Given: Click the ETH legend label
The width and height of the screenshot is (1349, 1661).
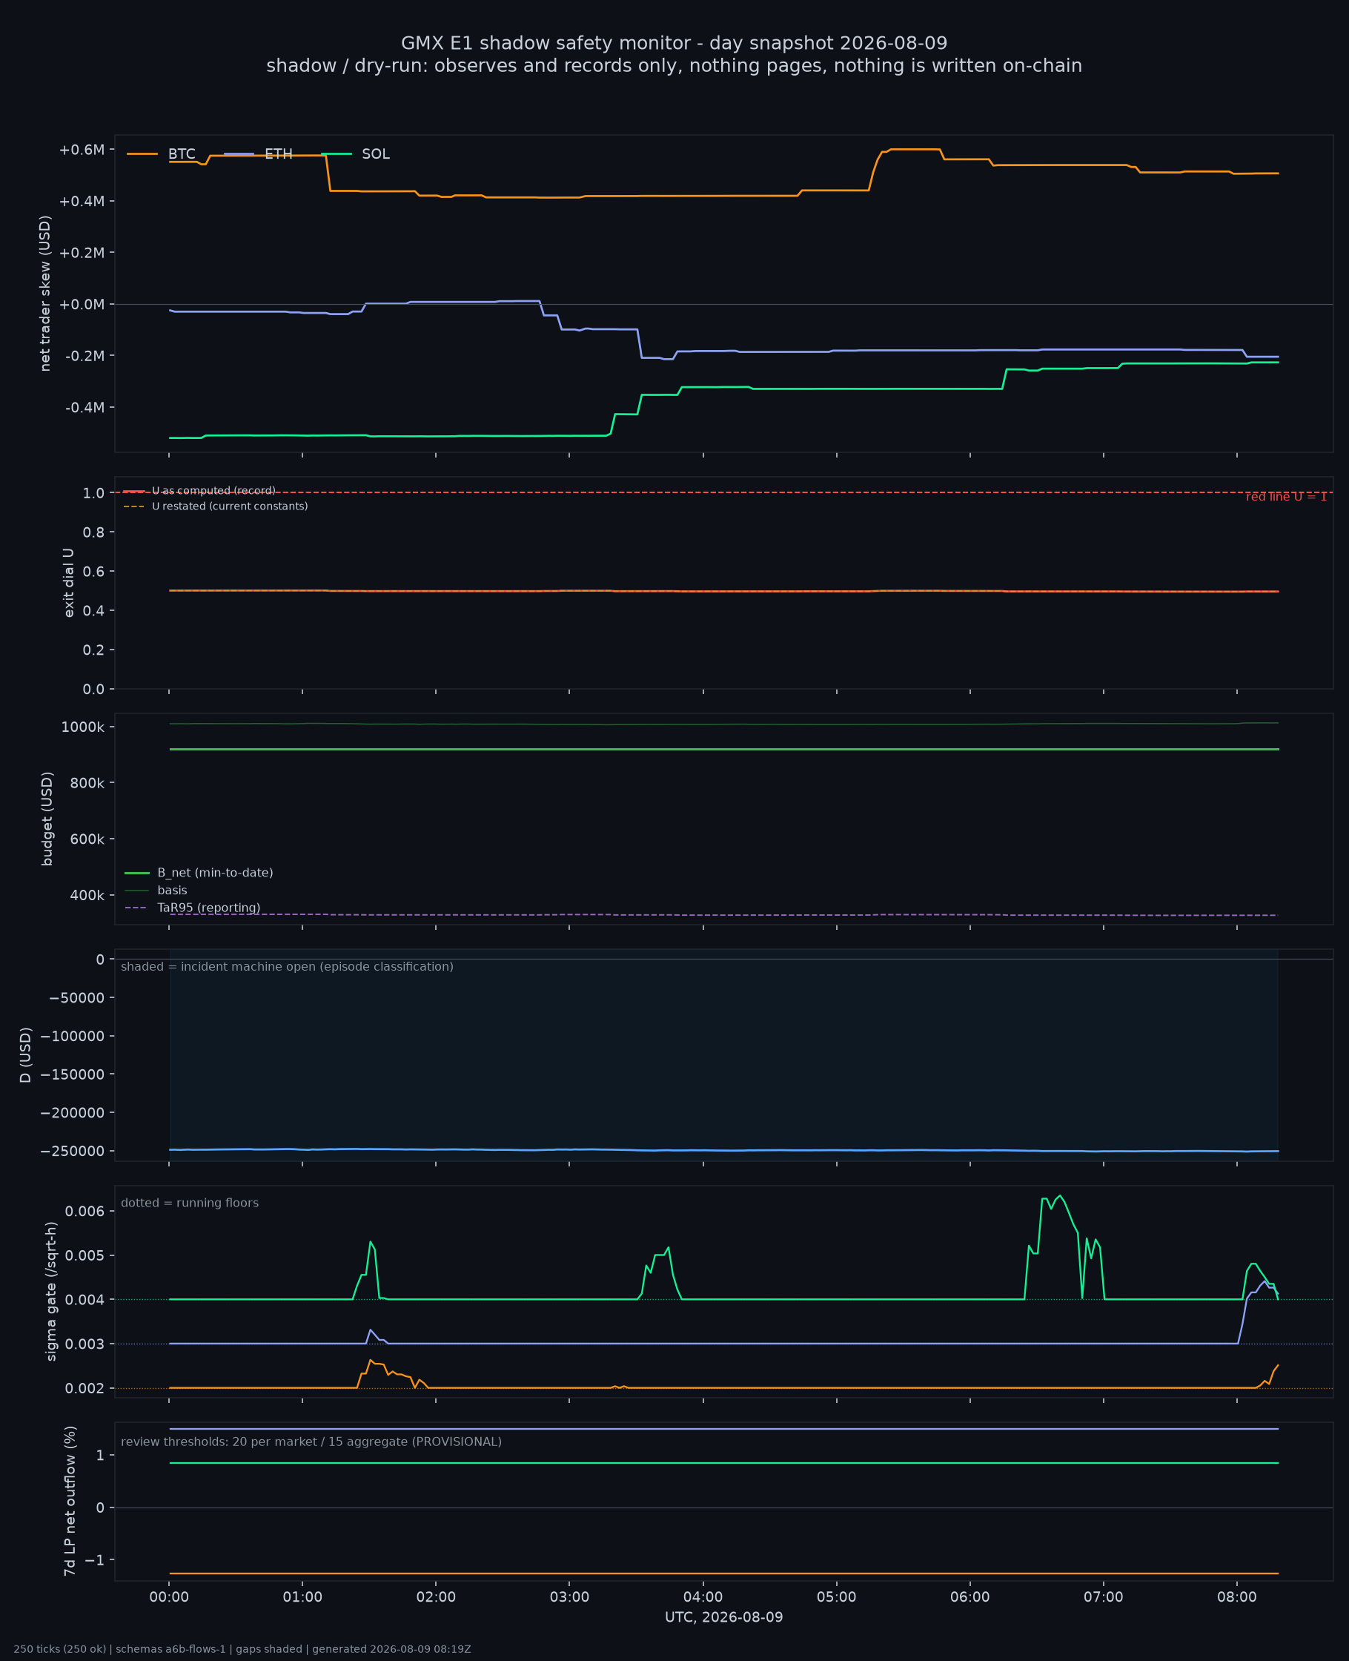Looking at the screenshot, I should [x=278, y=154].
